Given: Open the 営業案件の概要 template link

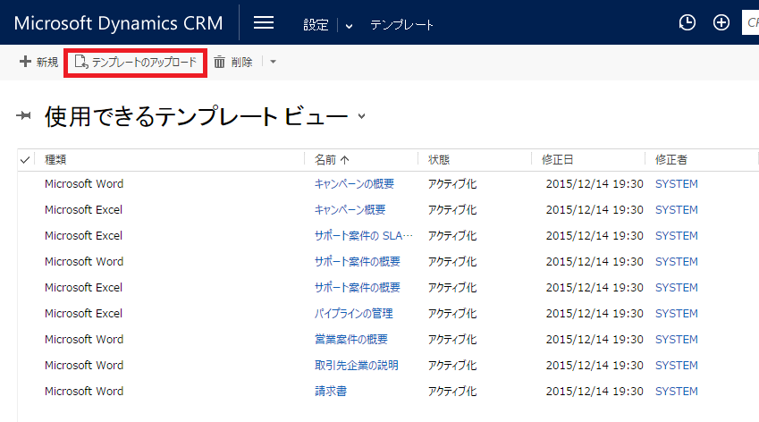Looking at the screenshot, I should (x=351, y=339).
